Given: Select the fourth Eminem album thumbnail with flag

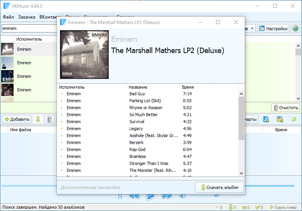Looking at the screenshot, I should [7, 90].
